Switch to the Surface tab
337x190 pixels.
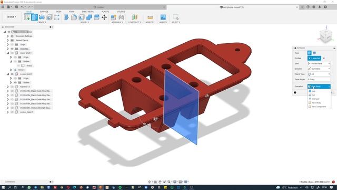44,12
